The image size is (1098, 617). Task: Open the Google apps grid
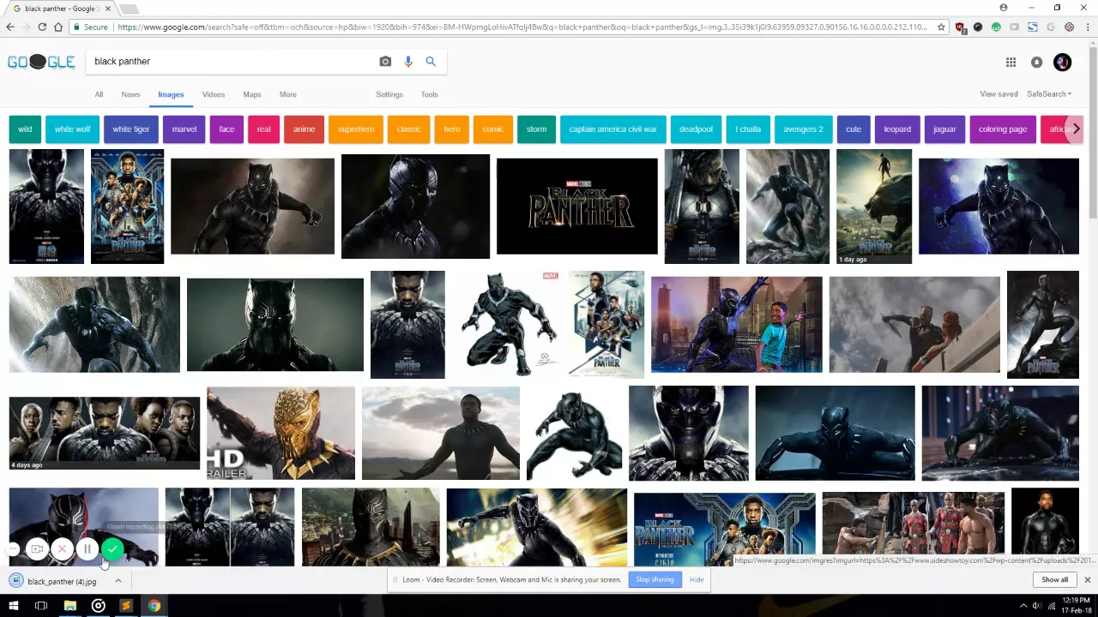click(x=1011, y=62)
